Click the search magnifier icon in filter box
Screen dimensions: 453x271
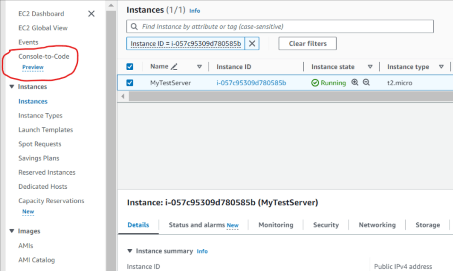pos(134,27)
